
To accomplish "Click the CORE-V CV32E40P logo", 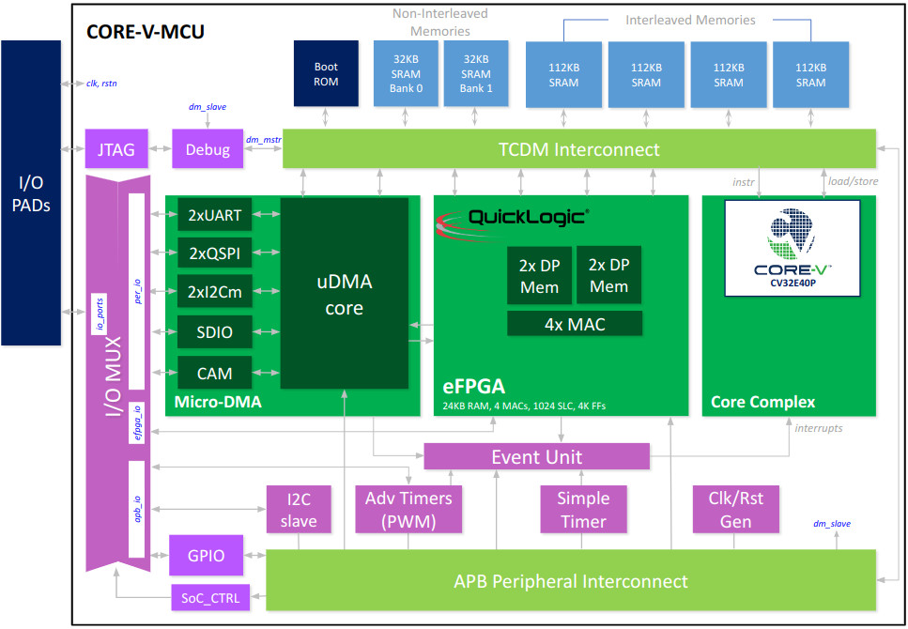I will click(x=793, y=248).
